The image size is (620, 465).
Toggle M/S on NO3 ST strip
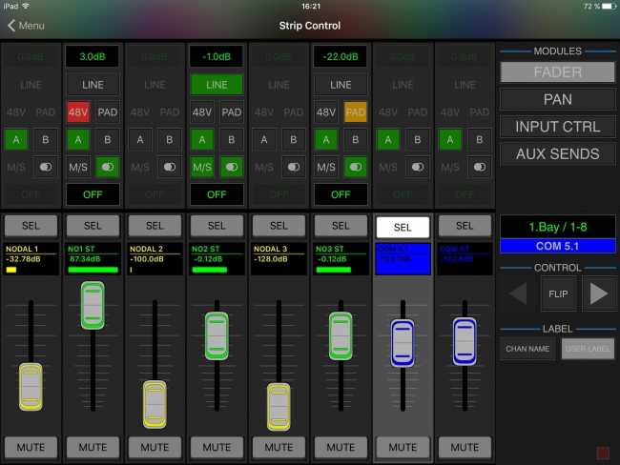point(326,167)
